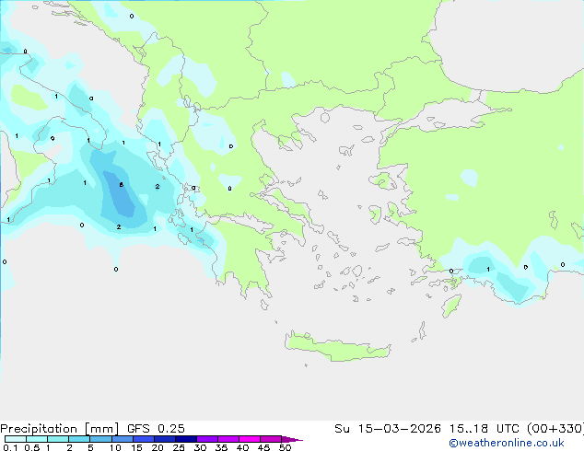Pick the 15–20 mm legend color swatch
This screenshot has height=451, width=584.
click(x=143, y=439)
